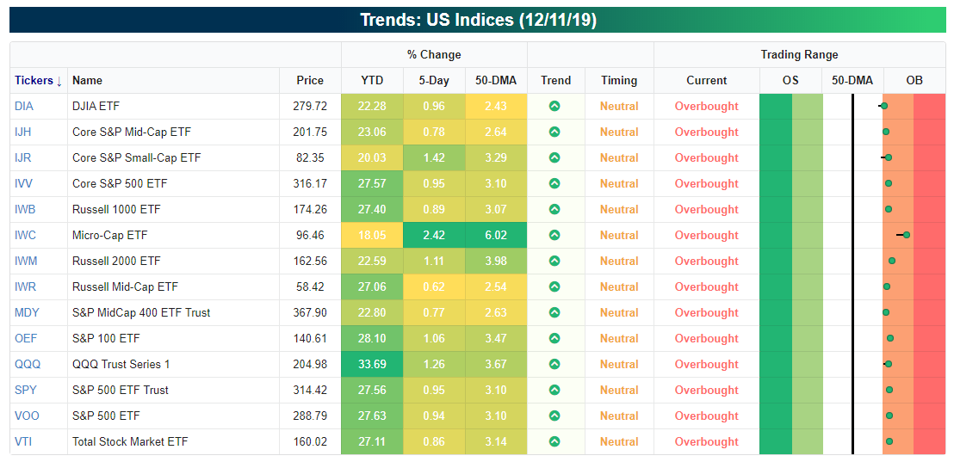Viewport: 954px width, 462px height.
Task: Click the DIA trading range marker
Action: click(x=884, y=107)
